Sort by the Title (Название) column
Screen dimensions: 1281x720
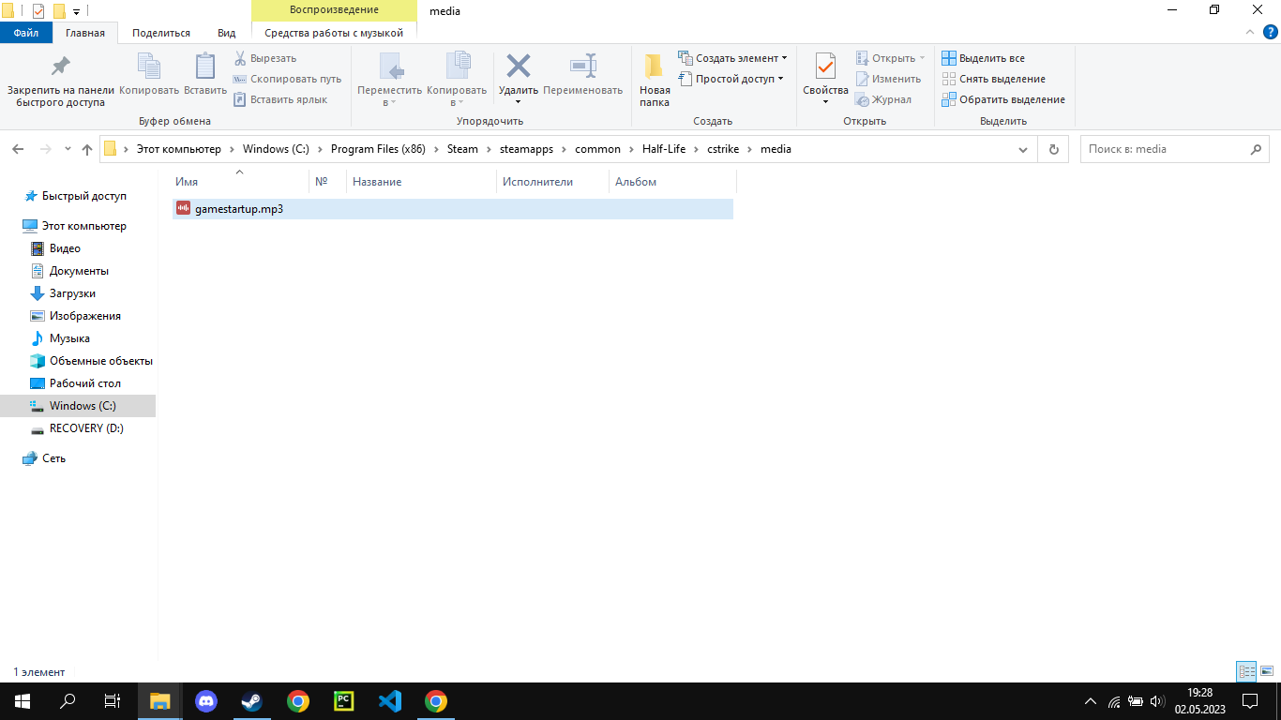(x=422, y=182)
